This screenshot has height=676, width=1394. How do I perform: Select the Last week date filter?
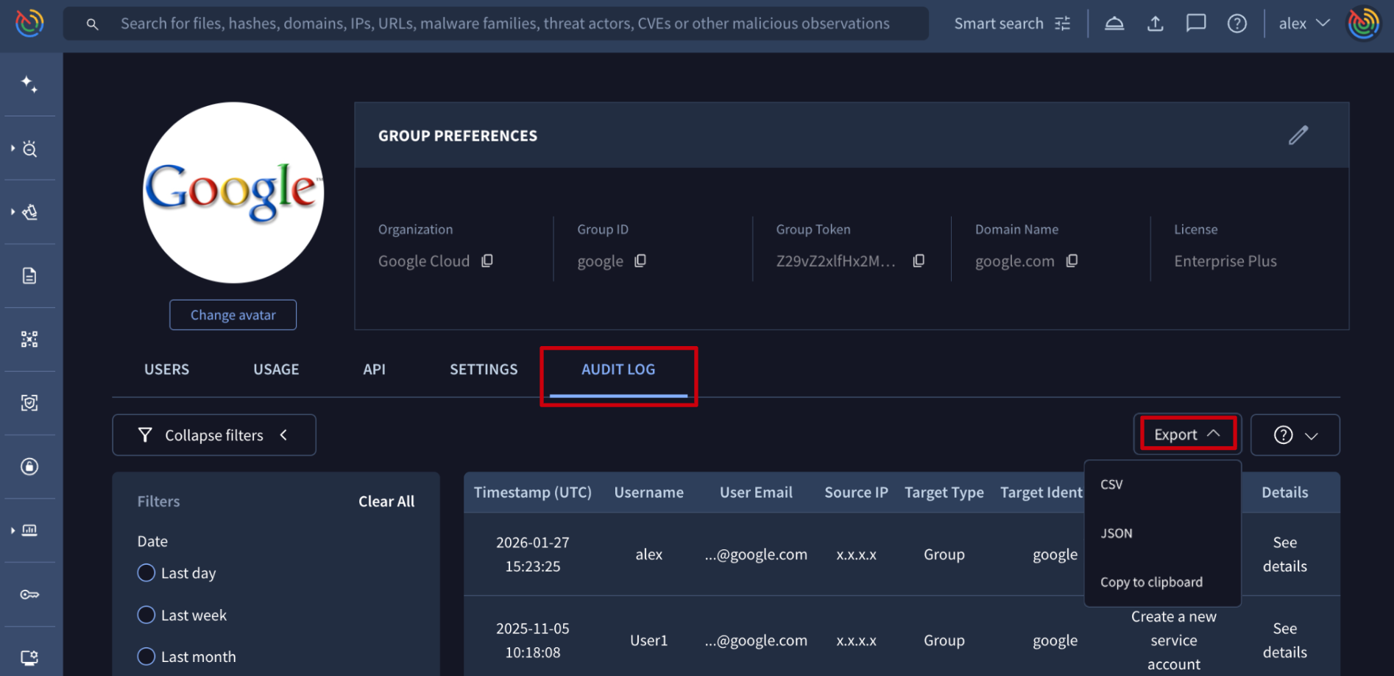146,615
